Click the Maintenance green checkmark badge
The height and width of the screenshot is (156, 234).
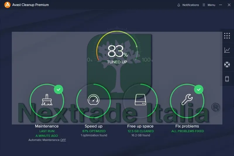click(x=58, y=90)
